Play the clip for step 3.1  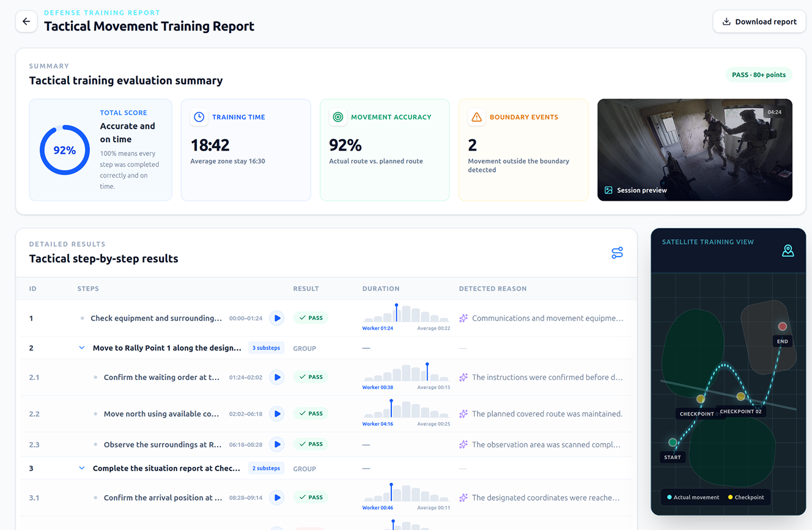coord(277,498)
